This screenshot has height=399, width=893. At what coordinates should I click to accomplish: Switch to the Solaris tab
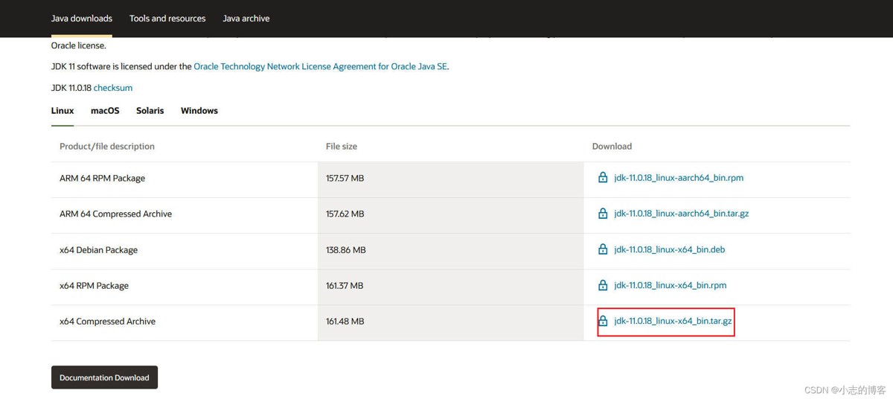coord(150,110)
